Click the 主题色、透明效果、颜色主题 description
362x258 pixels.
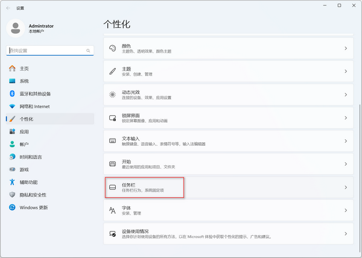[147, 51]
